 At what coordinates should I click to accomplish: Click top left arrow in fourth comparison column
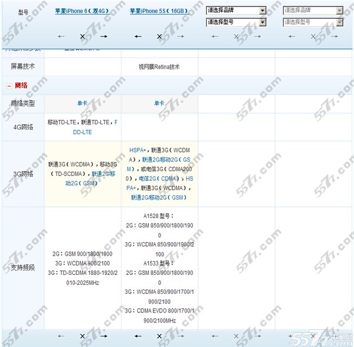292,36
